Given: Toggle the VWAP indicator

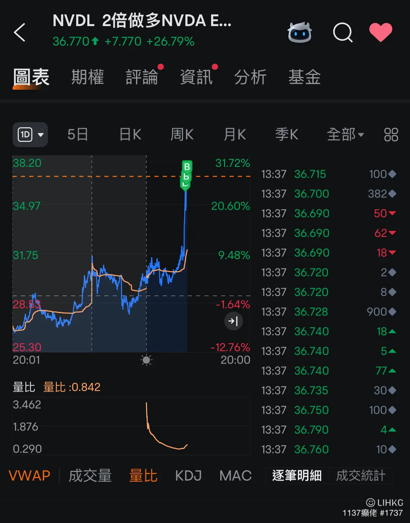Looking at the screenshot, I should pyautogui.click(x=30, y=476).
